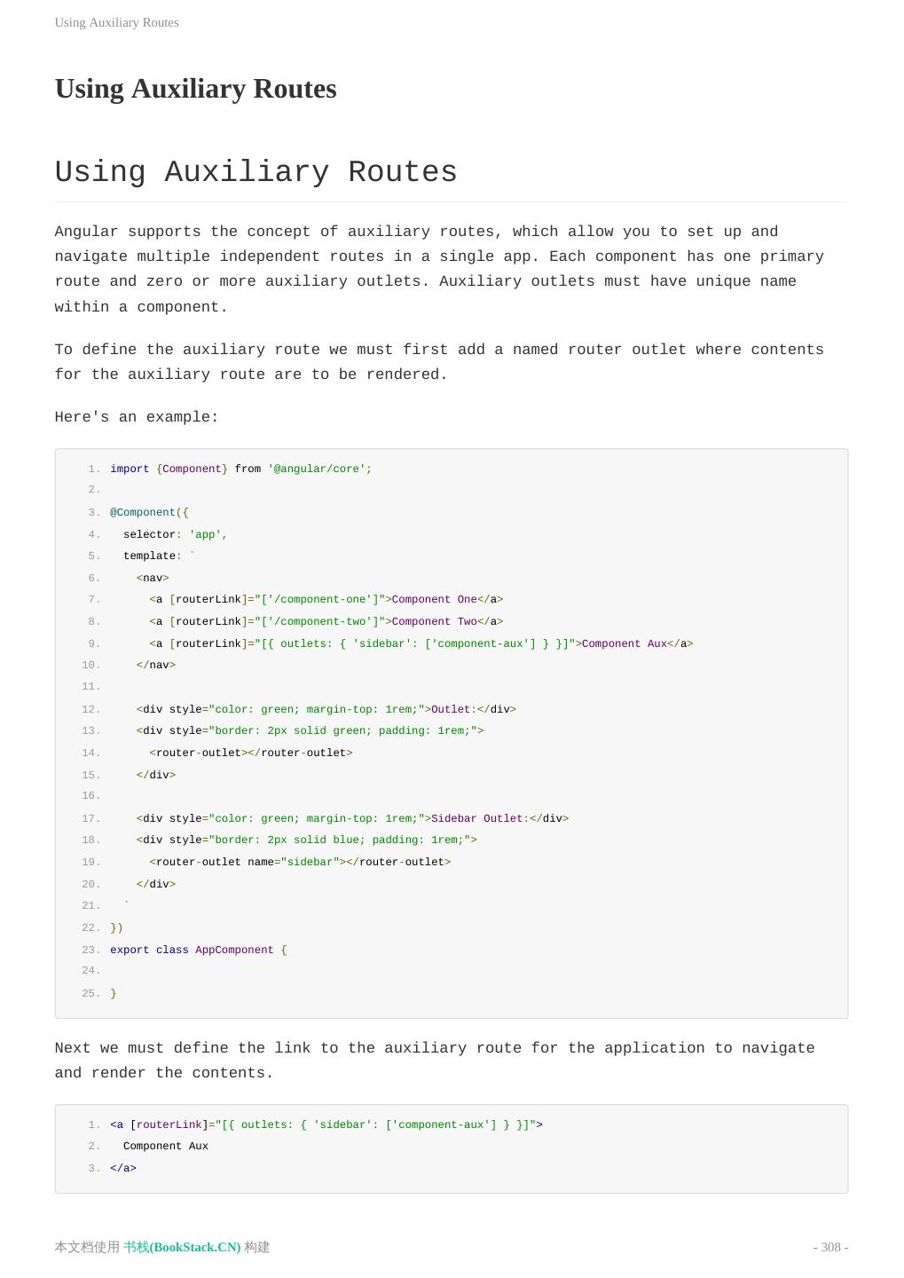
Task: Open the BookStack.CN footer link
Action: [182, 1247]
